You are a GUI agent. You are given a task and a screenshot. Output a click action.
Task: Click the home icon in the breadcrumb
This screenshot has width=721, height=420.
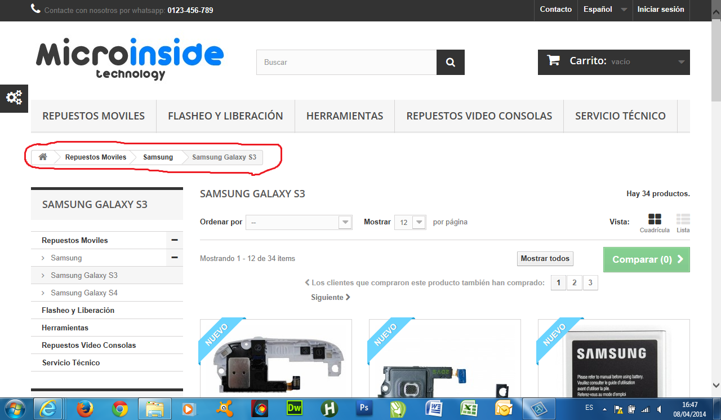coord(43,157)
